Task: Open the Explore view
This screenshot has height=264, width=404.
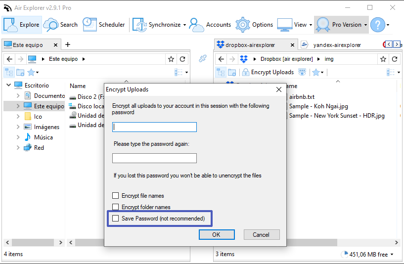Action: point(22,25)
